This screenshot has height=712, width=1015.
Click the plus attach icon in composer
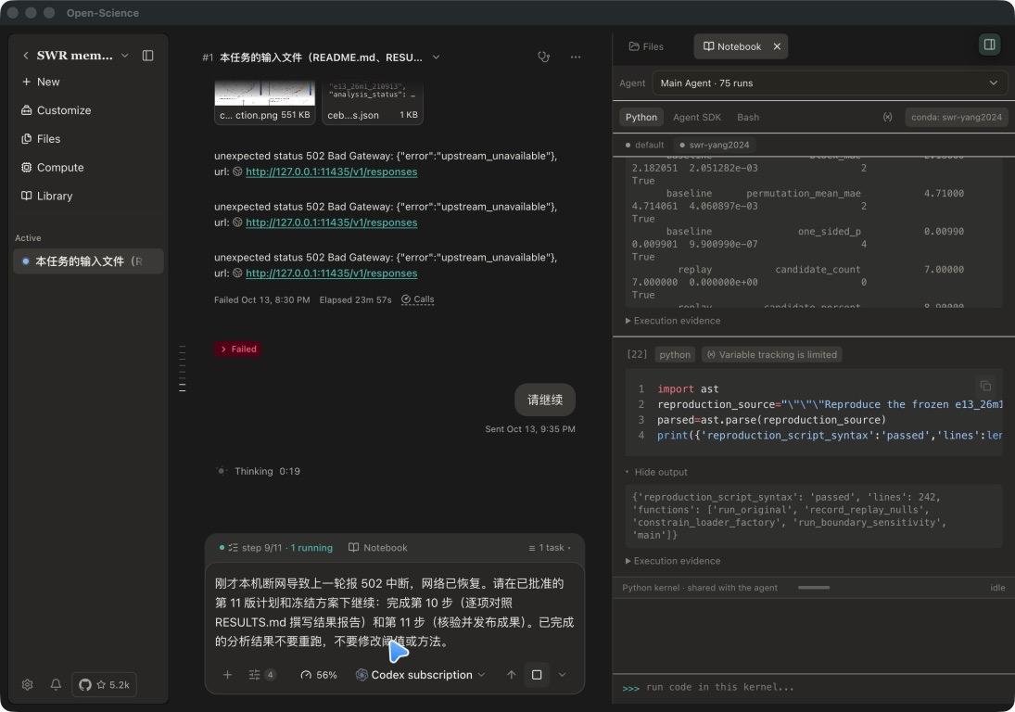point(227,675)
